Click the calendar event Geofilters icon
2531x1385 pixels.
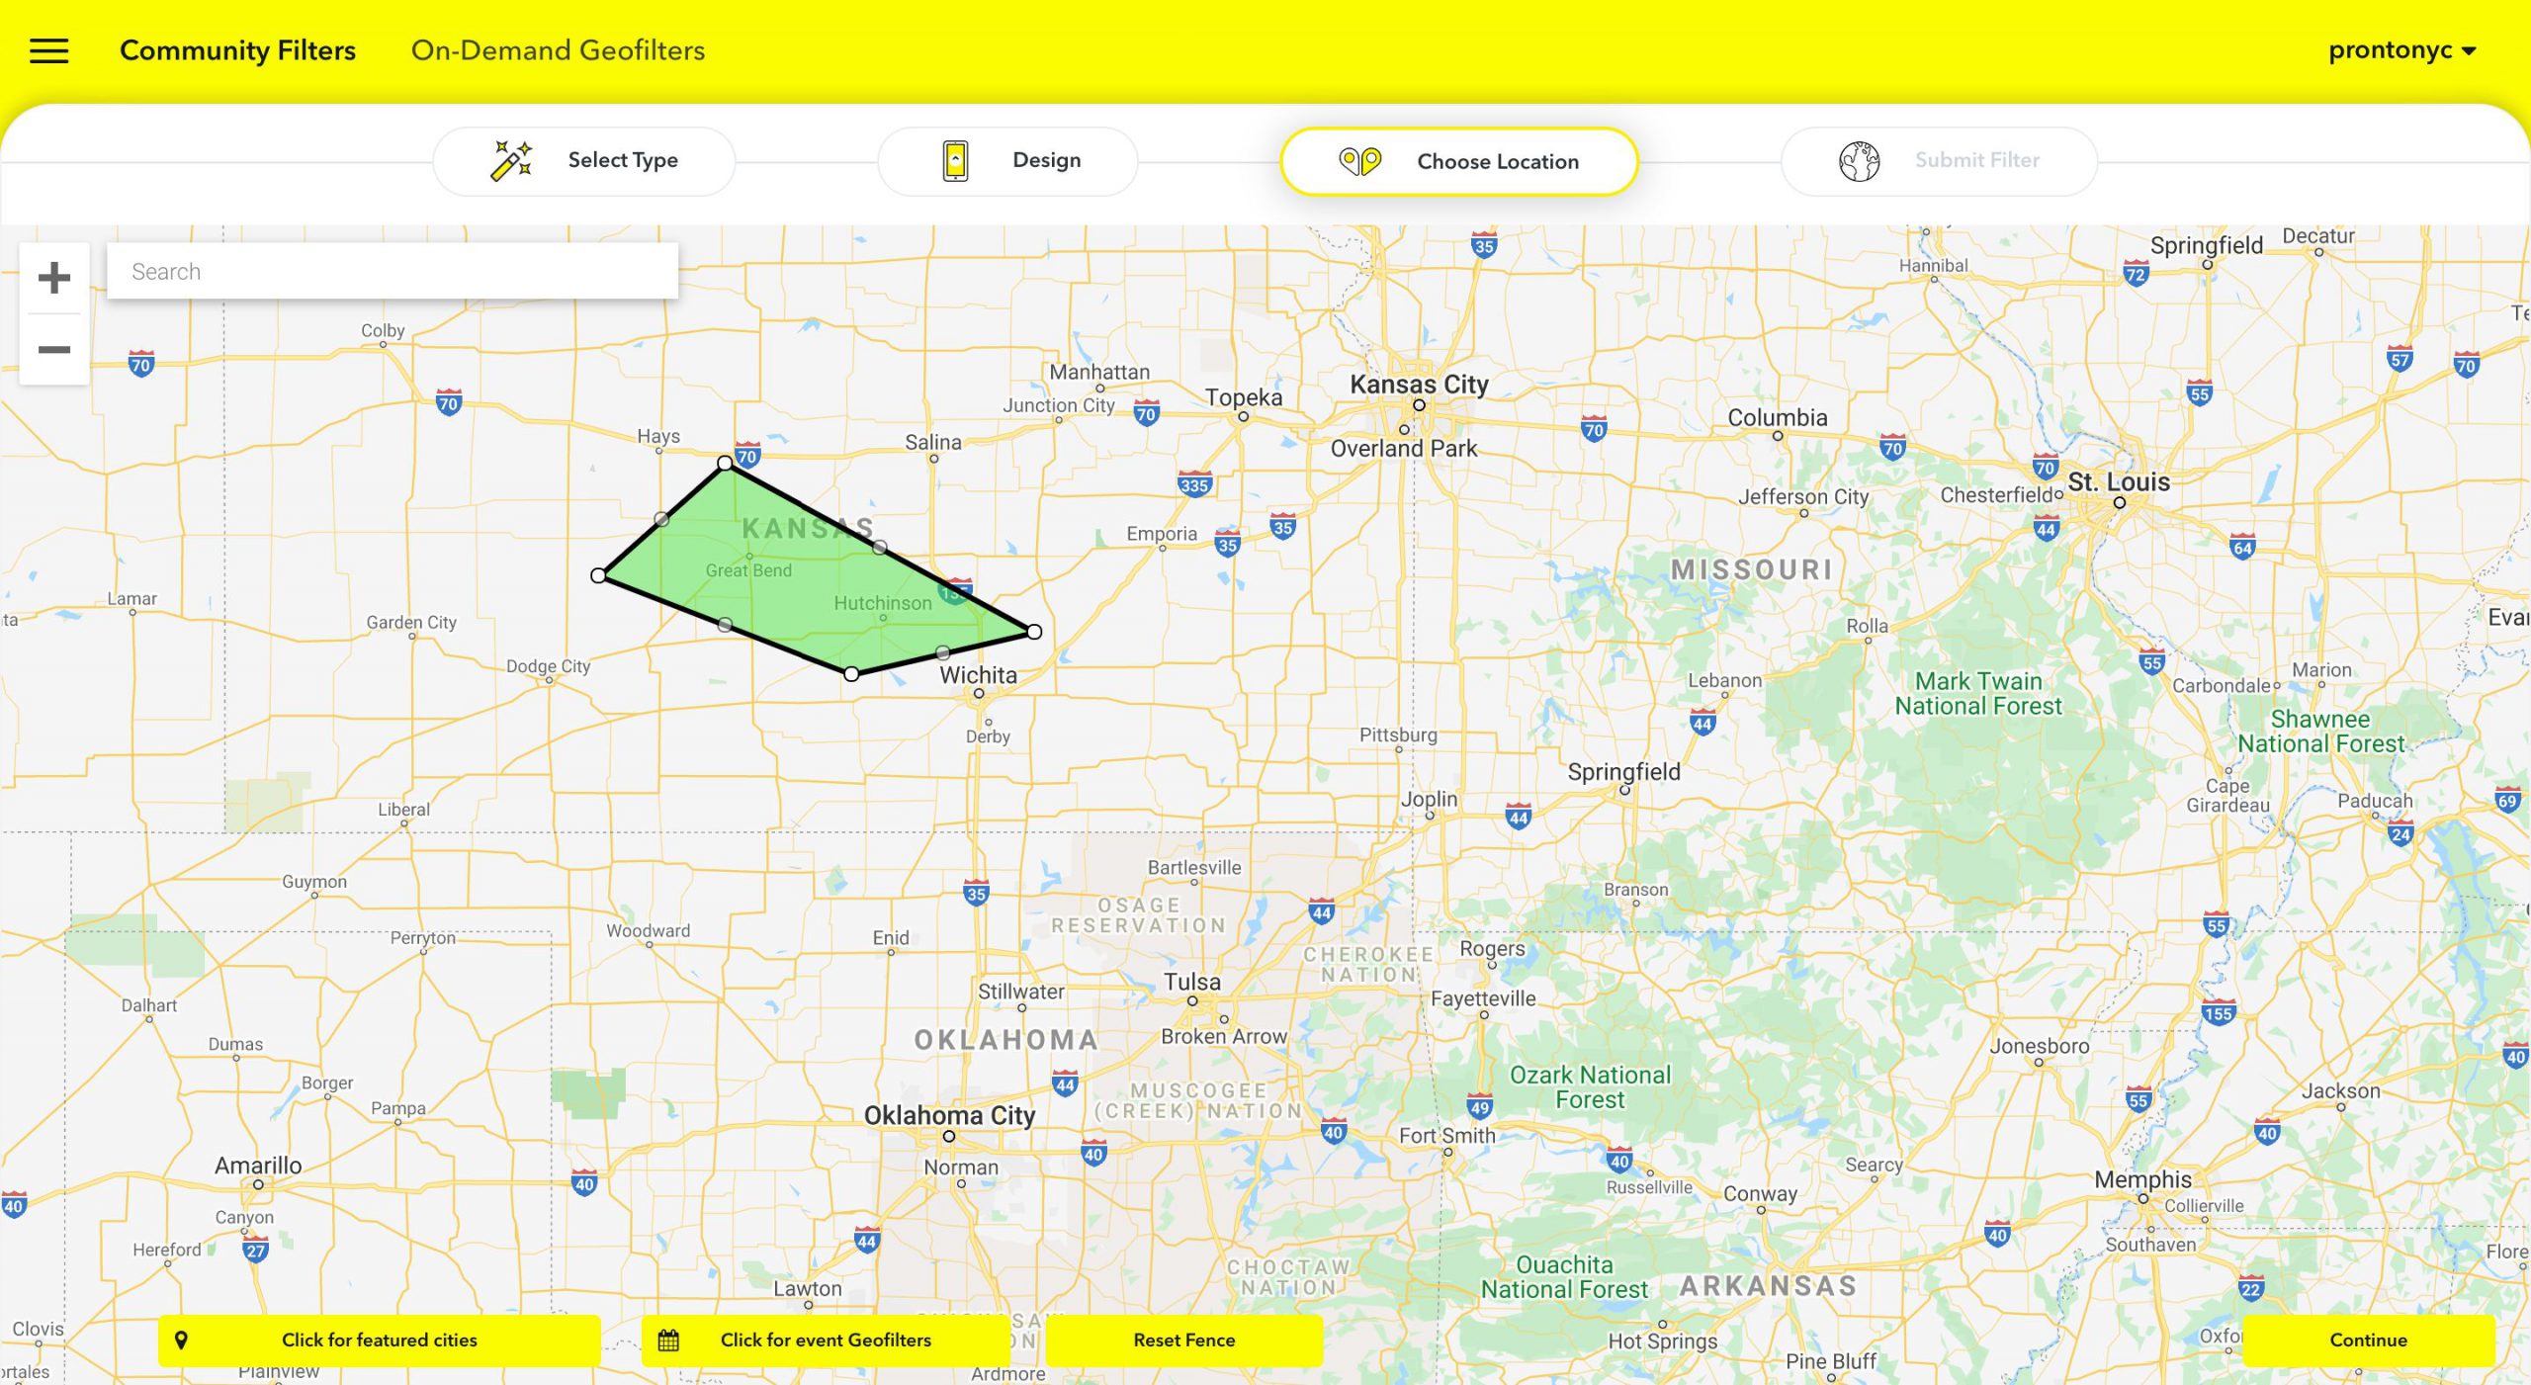pyautogui.click(x=668, y=1341)
